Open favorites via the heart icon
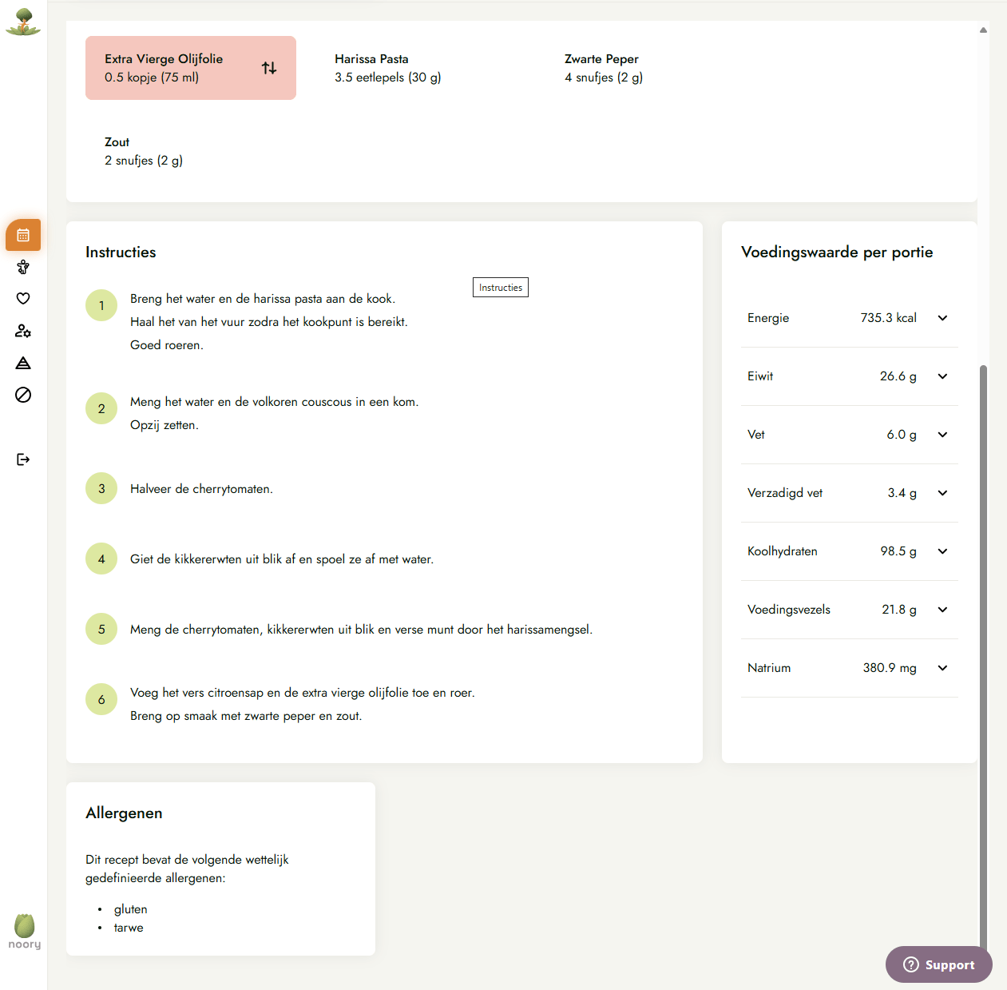 [22, 298]
